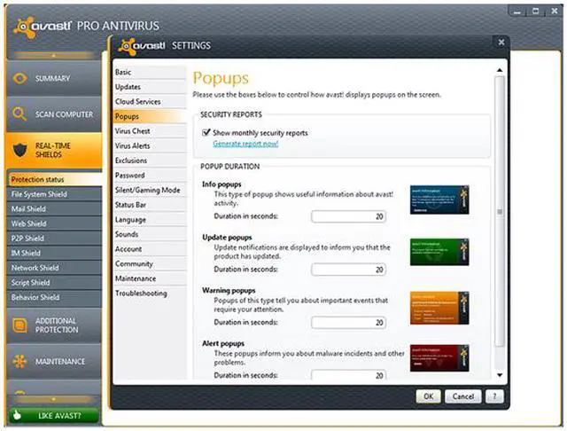
Task: Select Web Shield in the sidebar
Action: tap(54, 223)
